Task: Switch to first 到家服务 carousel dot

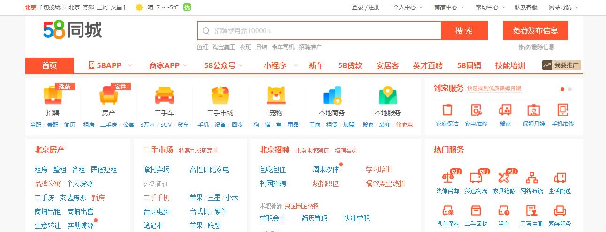Action: click(562, 89)
